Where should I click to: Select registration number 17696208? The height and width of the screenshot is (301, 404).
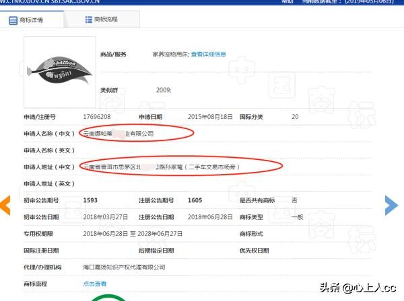click(x=97, y=117)
